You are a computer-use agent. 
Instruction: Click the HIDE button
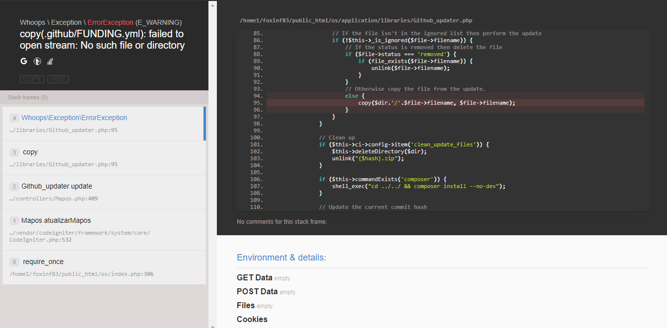coord(58,79)
